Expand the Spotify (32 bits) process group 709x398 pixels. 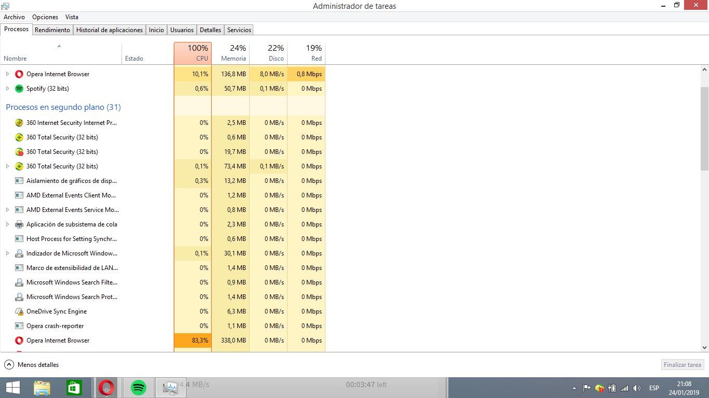pyautogui.click(x=7, y=89)
